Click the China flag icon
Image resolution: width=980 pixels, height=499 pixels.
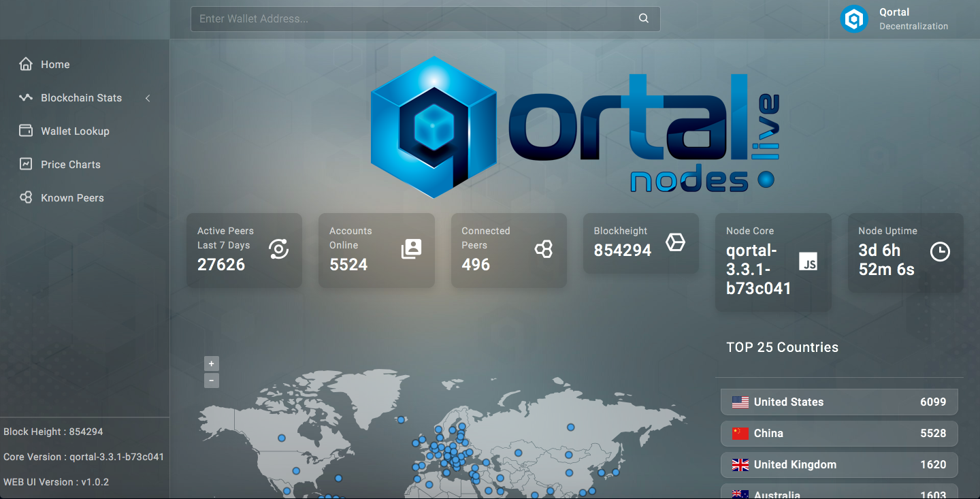pos(740,434)
